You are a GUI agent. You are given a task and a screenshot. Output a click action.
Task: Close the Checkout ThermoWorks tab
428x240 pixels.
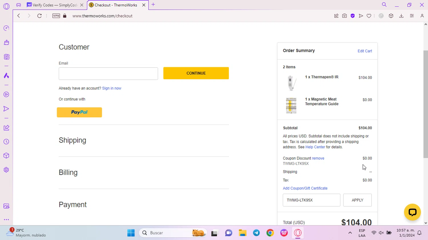(144, 5)
